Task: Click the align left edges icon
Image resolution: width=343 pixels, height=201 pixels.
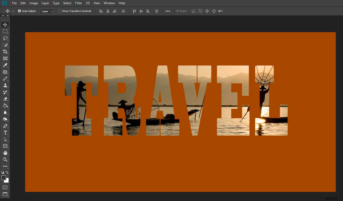Action: click(101, 11)
